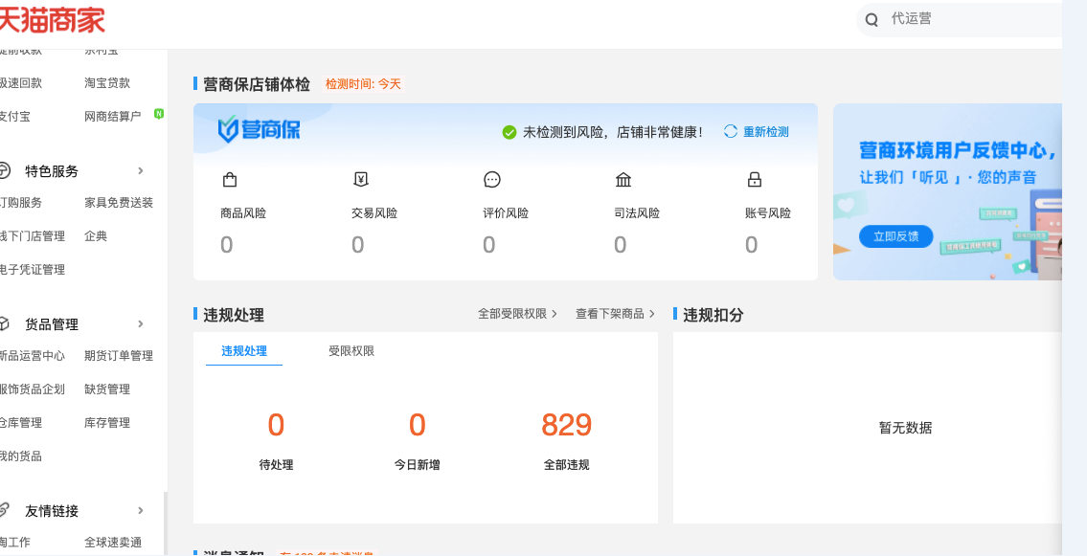Click the yen icon above 交易风险
1087x556 pixels.
360,180
